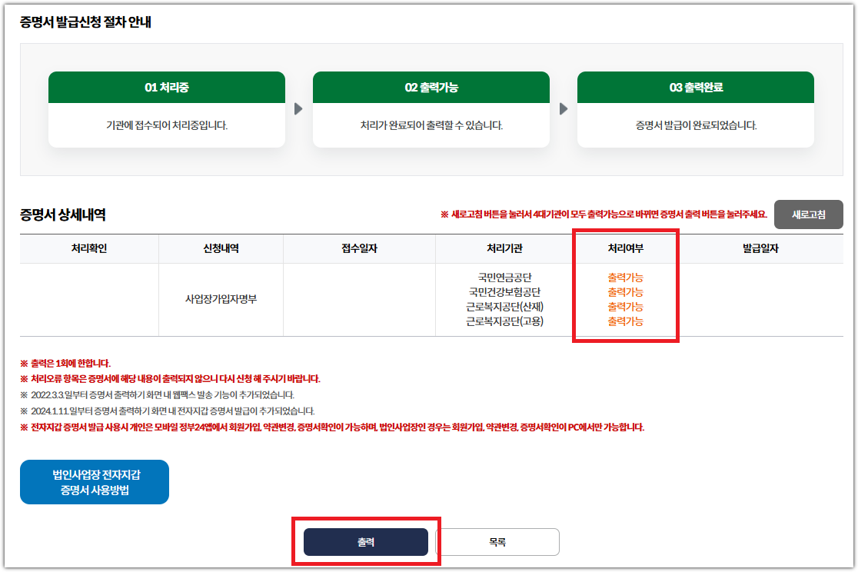Click 출력가능 status for 근로복지공단(산재)
Viewport: 858px width, 572px height.
click(x=626, y=307)
